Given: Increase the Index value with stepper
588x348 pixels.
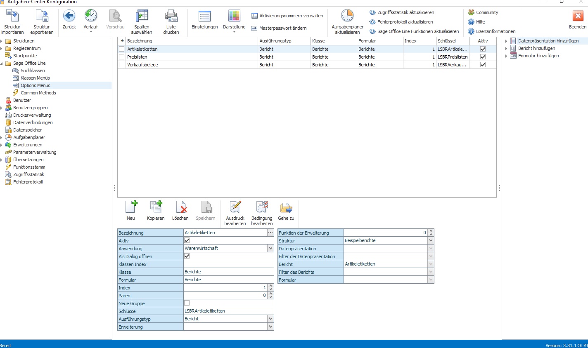Looking at the screenshot, I should [271, 286].
